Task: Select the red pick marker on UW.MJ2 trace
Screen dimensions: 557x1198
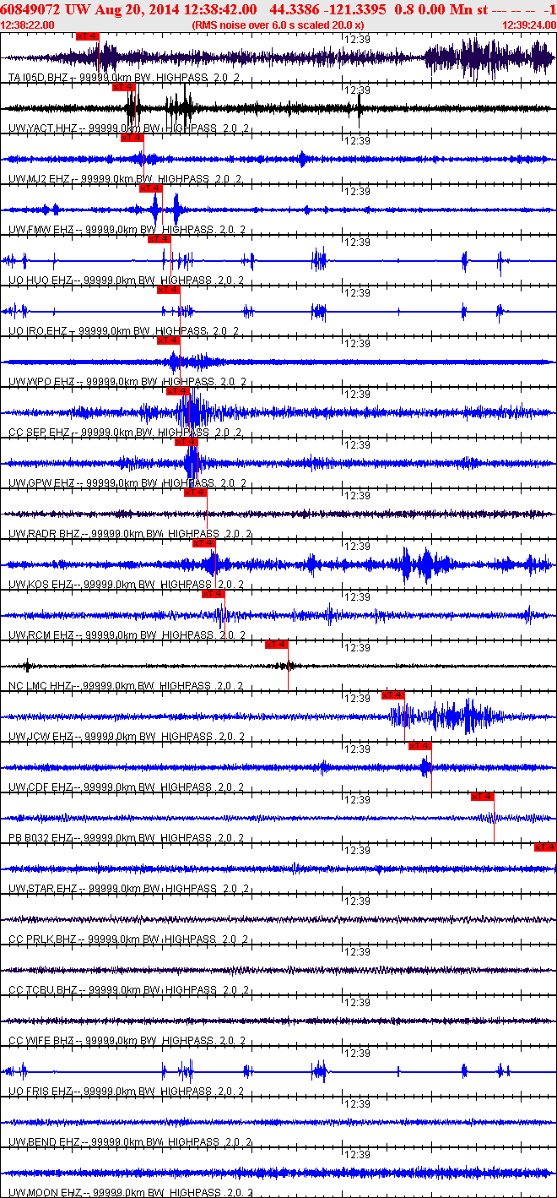Action: tap(132, 138)
